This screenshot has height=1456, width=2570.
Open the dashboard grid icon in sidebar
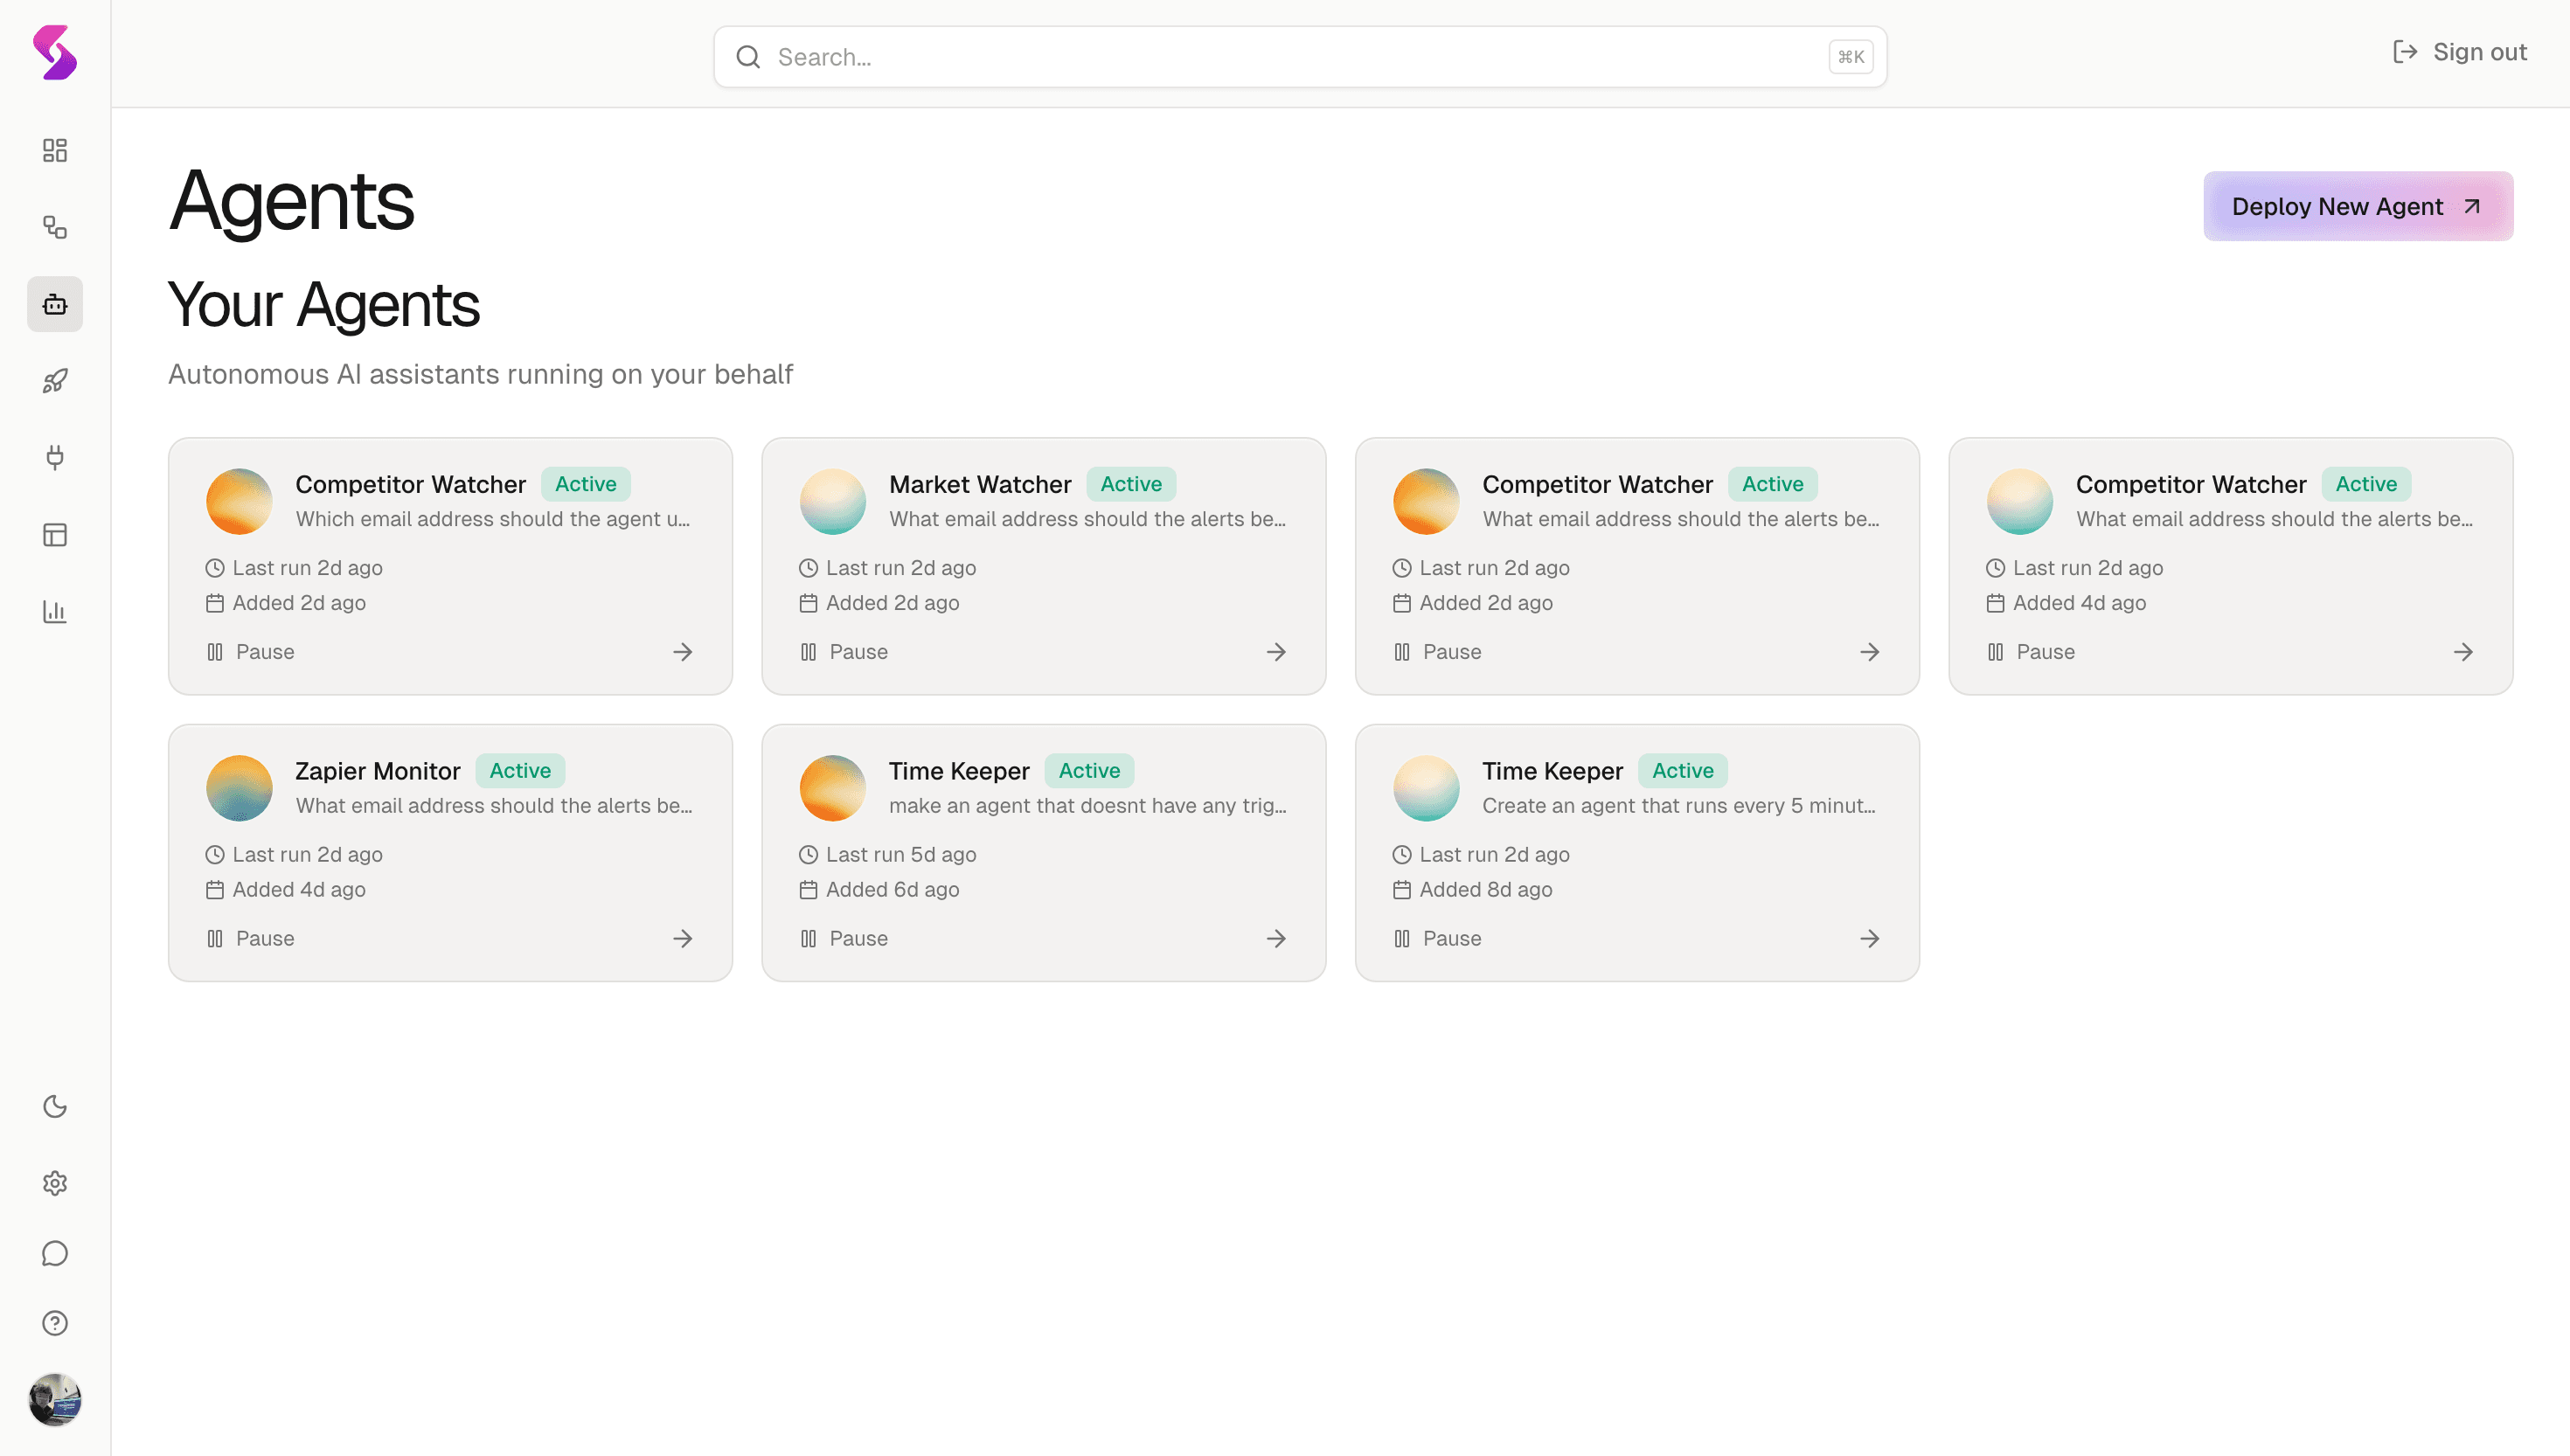pos(55,150)
